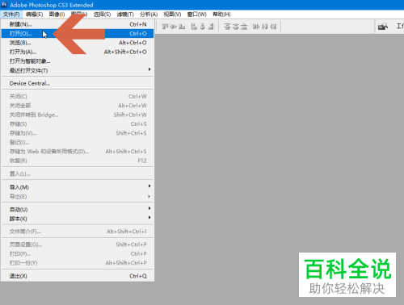Open the 图像(I) menu
The width and height of the screenshot is (404, 305).
[x=57, y=15]
